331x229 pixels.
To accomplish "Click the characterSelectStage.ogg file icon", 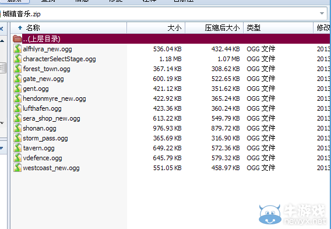I will pyautogui.click(x=17, y=59).
